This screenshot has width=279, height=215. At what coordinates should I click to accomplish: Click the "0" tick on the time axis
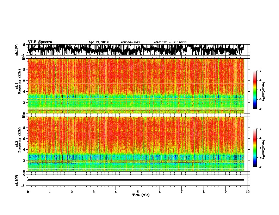[28, 192]
